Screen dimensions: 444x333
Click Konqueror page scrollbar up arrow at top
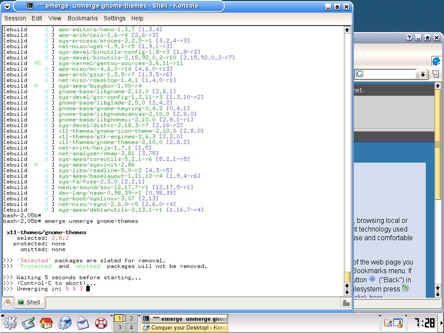pos(437,85)
